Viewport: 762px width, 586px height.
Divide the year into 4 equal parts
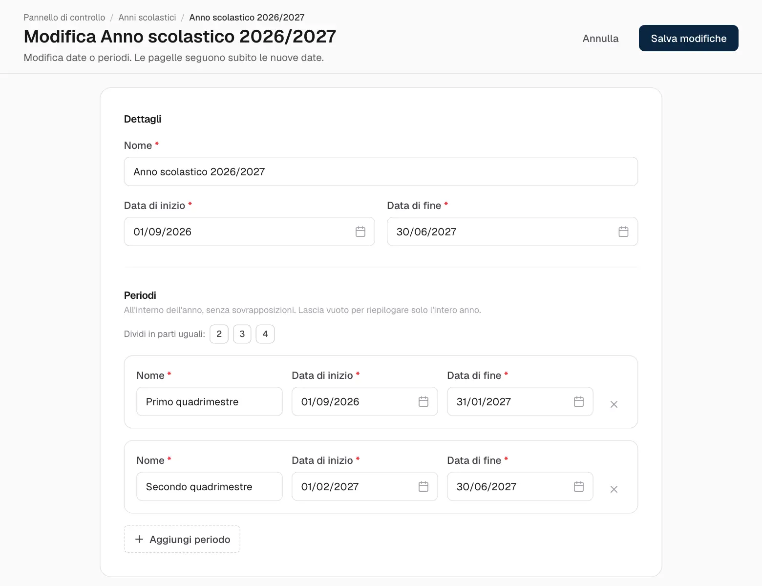click(x=265, y=334)
